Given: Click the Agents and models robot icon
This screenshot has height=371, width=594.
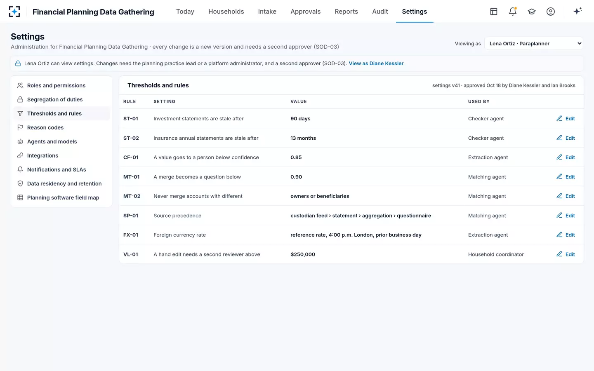Looking at the screenshot, I should [x=20, y=141].
